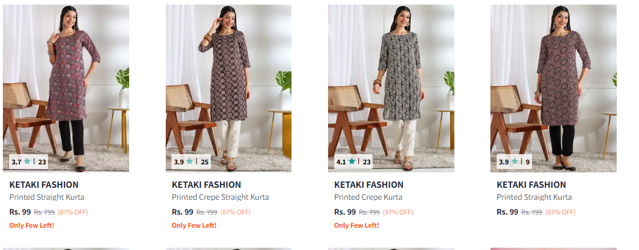Click first product's KETAKI FASHION brand name
Viewport: 639px width, 250px height.
[44, 185]
